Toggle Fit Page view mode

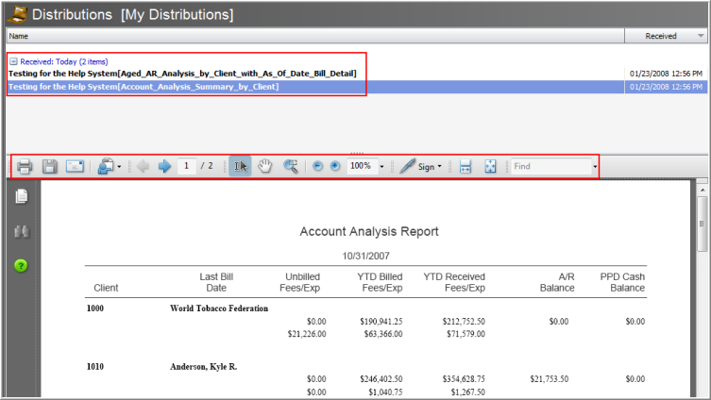[491, 167]
